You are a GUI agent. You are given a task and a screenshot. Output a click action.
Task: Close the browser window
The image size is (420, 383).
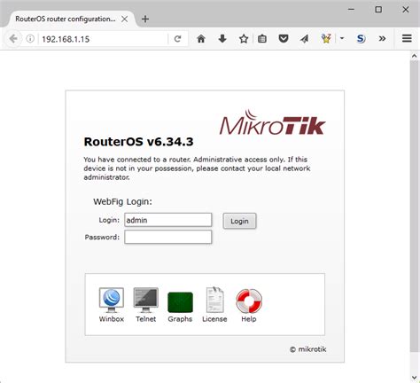(x=406, y=10)
